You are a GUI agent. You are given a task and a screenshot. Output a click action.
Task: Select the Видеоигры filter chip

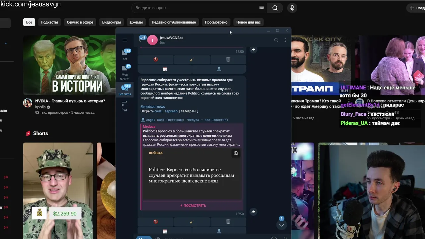112,22
